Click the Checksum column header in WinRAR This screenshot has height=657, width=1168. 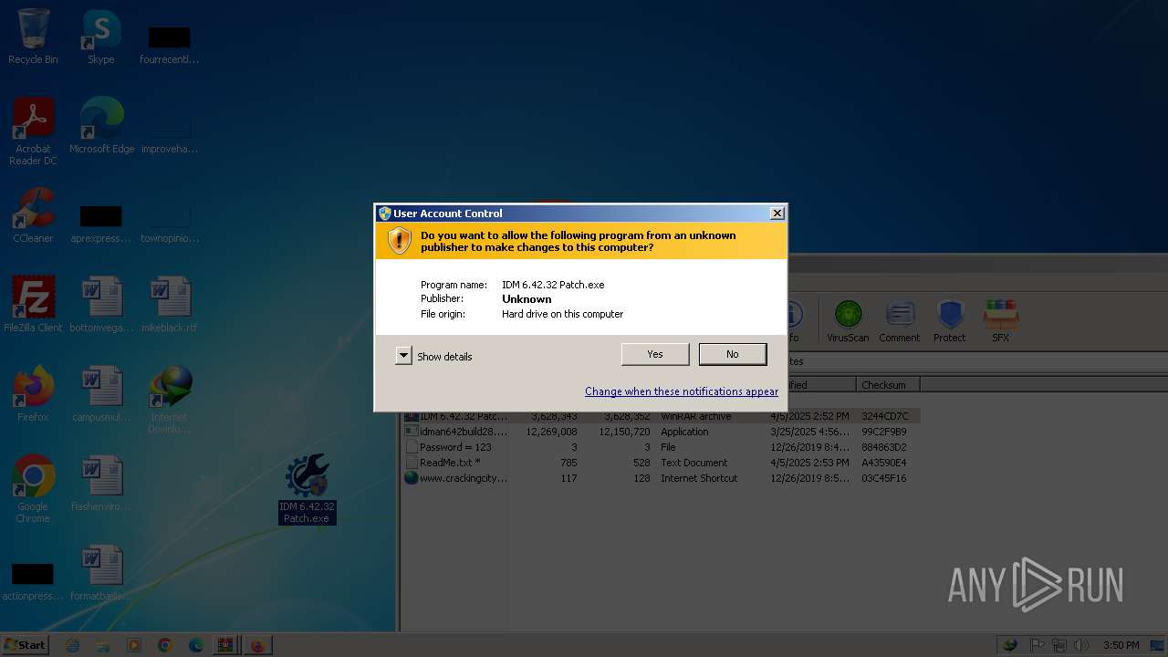[888, 385]
